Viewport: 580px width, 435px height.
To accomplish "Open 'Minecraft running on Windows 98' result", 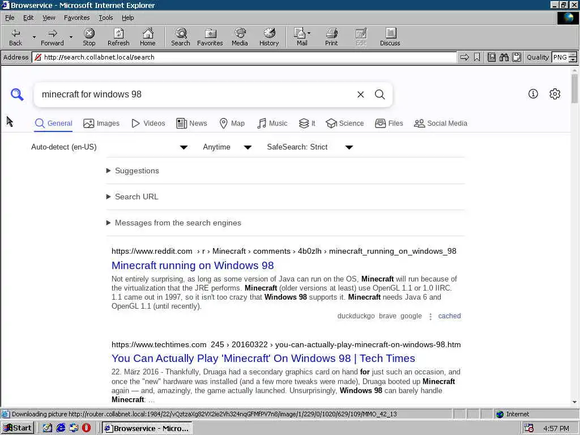I will pos(193,266).
